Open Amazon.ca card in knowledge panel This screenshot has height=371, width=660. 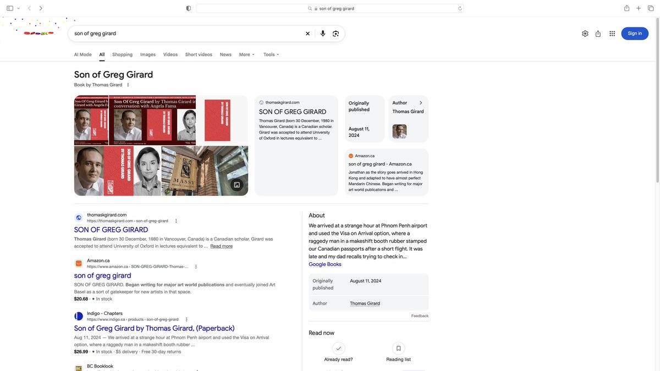click(x=387, y=172)
